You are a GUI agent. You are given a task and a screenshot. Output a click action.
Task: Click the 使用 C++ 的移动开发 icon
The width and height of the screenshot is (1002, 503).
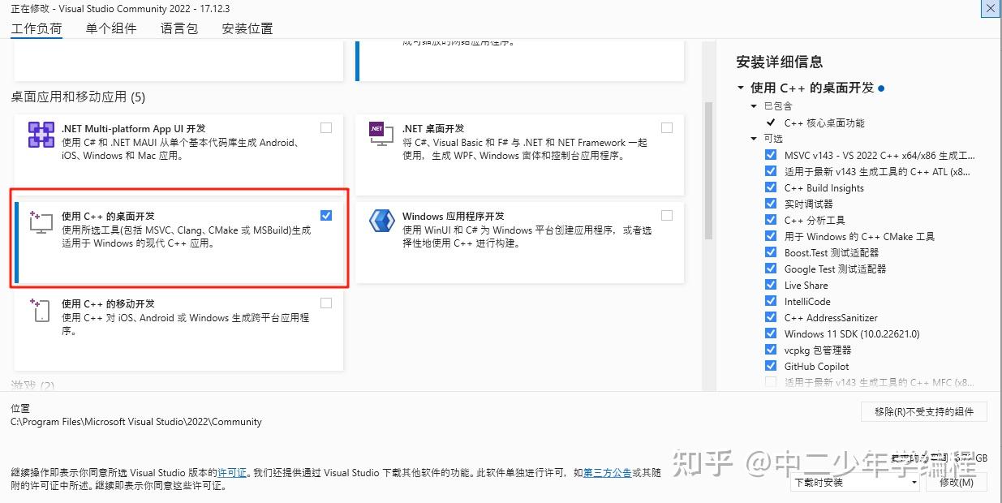(x=41, y=311)
